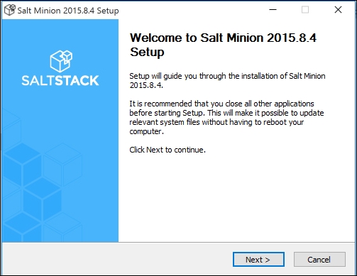Click the 'Click Next to continue.' text
Image resolution: width=357 pixels, height=276 pixels.
click(167, 150)
